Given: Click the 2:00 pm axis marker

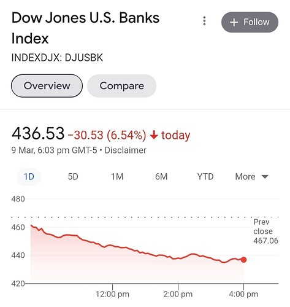Looking at the screenshot, I should pyautogui.click(x=178, y=294).
